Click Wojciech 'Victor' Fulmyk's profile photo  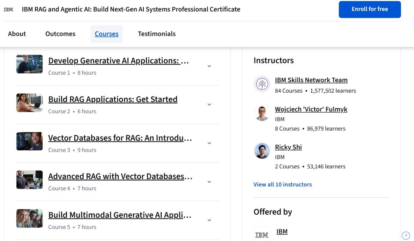pyautogui.click(x=262, y=113)
